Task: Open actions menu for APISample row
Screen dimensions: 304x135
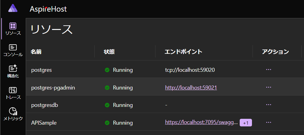Action: pos(268,122)
